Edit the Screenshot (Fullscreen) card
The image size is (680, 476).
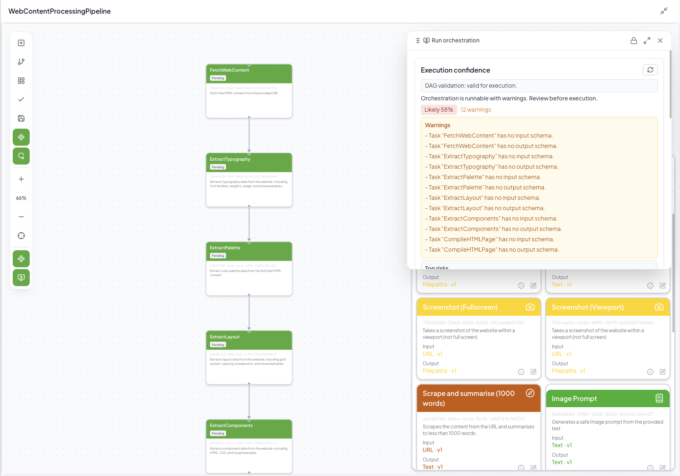point(533,372)
